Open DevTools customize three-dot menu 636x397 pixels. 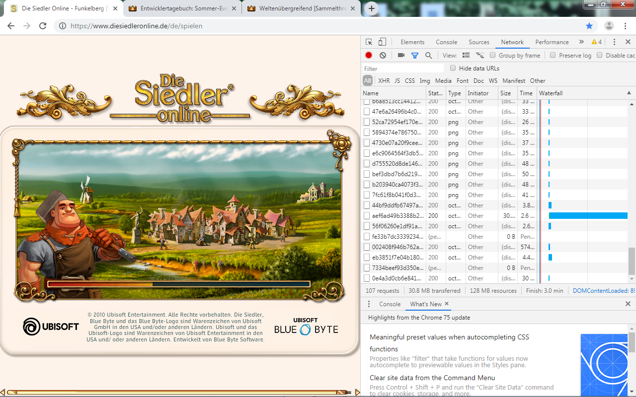(x=614, y=42)
